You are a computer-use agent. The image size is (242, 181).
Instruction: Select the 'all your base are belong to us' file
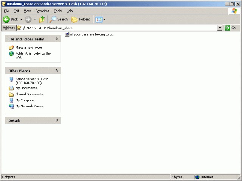92,34
